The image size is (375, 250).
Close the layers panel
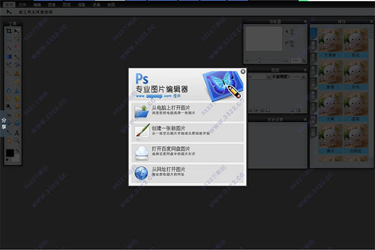(305, 70)
